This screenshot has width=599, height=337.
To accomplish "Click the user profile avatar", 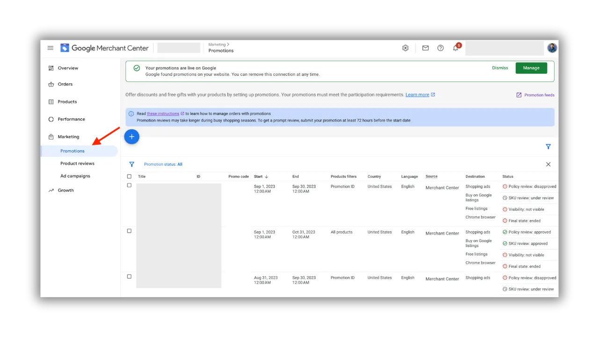I will pos(552,48).
